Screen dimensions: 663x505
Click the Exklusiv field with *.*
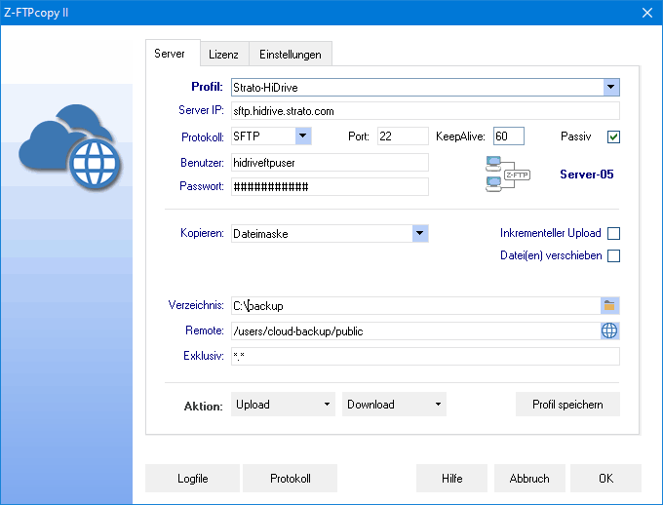[425, 356]
